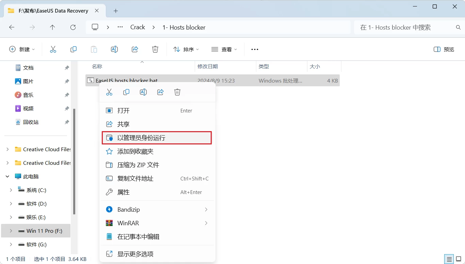Screen dimensions: 465x264
Task: Switch to the large thumbnails view icon
Action: coord(459,259)
